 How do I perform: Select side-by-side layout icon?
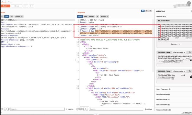click(143, 11)
